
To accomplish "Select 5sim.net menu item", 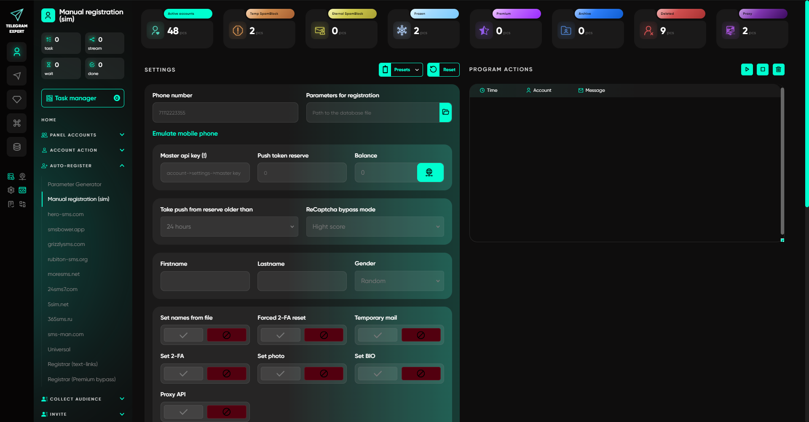I will 58,304.
